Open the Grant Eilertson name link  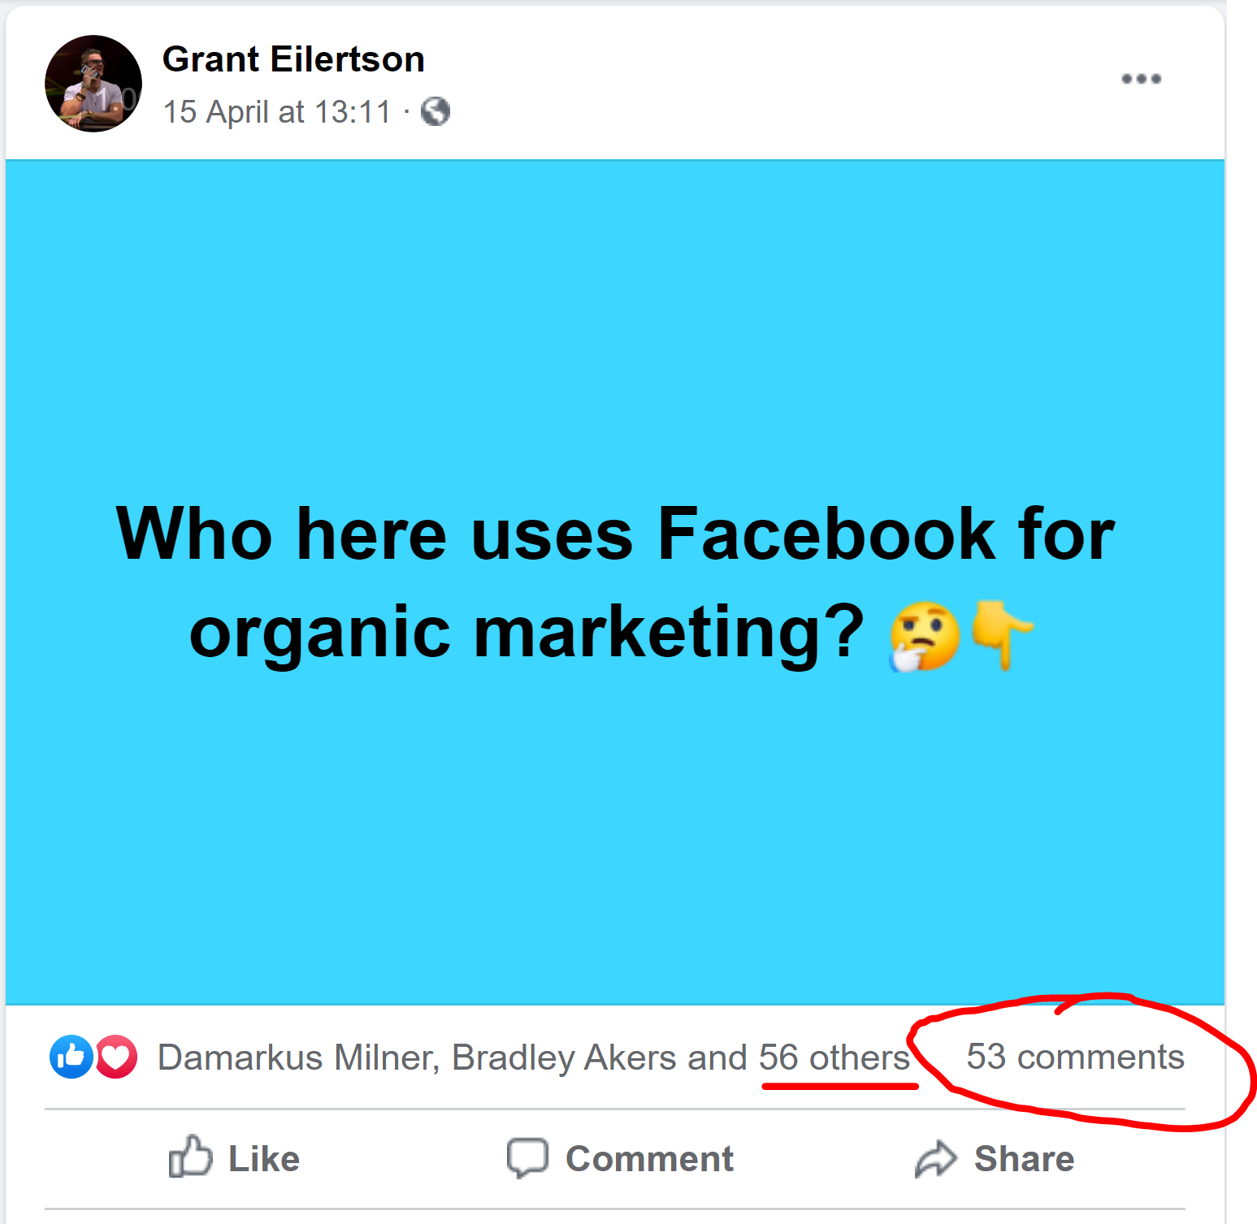click(293, 59)
